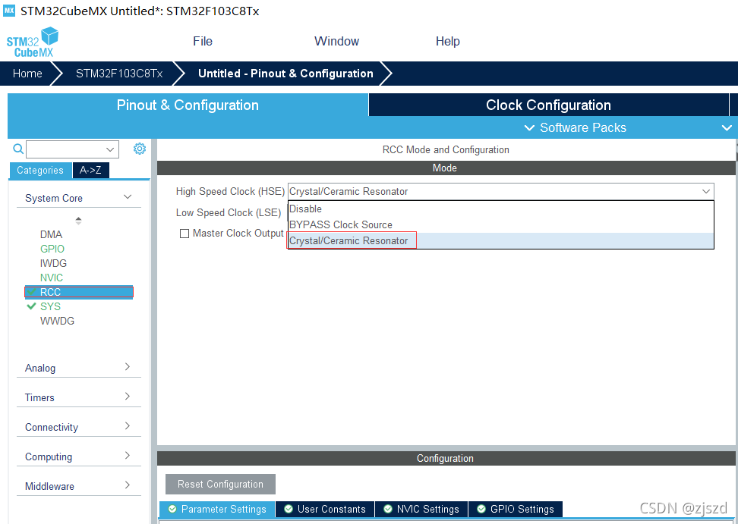Select WWDG in System Core
The width and height of the screenshot is (738, 524).
[57, 321]
